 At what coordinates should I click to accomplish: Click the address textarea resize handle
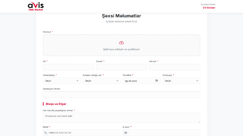click(199, 122)
